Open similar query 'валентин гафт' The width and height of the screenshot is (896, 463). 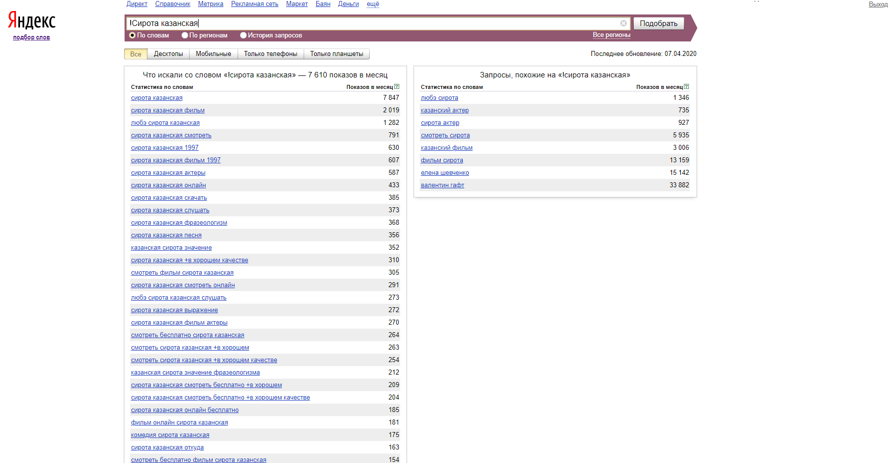click(442, 185)
